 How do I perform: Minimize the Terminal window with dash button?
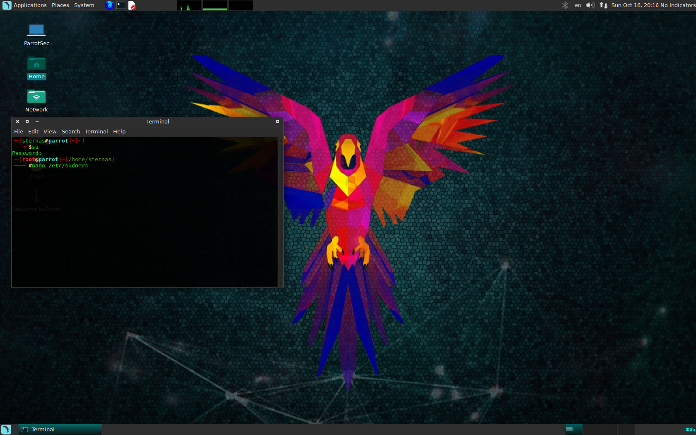click(37, 121)
